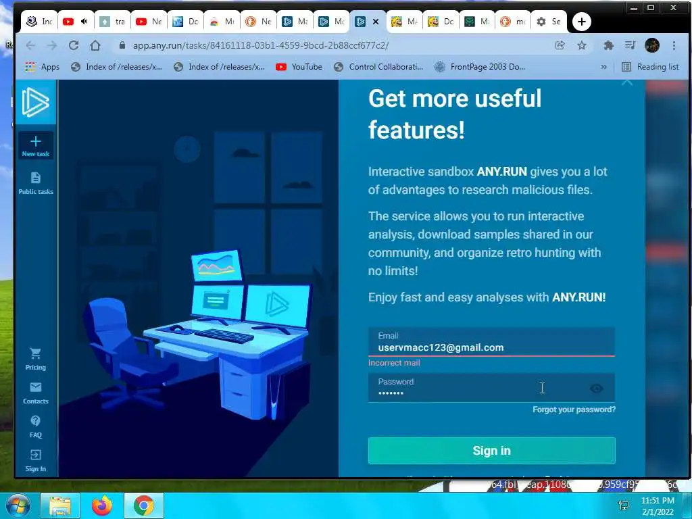This screenshot has height=519, width=692.
Task: Switch to the 'Inc' first tab
Action: click(x=39, y=21)
